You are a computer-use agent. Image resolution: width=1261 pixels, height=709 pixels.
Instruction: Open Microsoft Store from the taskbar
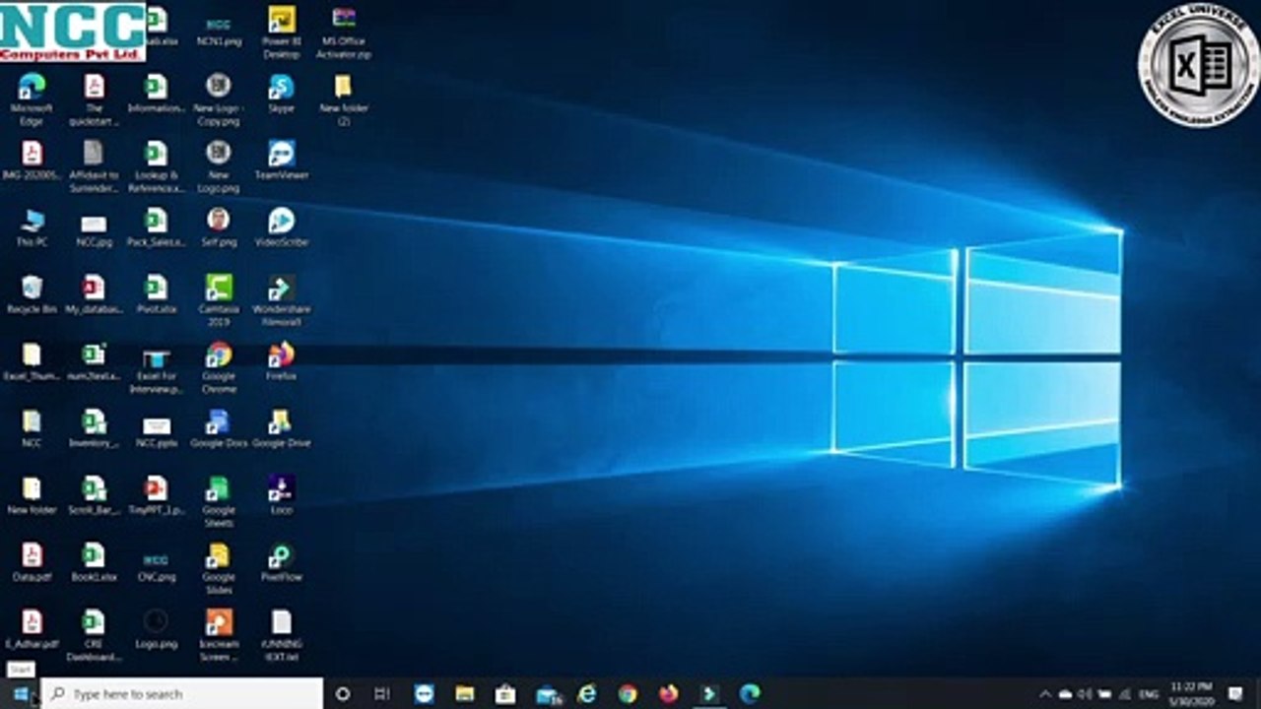505,694
